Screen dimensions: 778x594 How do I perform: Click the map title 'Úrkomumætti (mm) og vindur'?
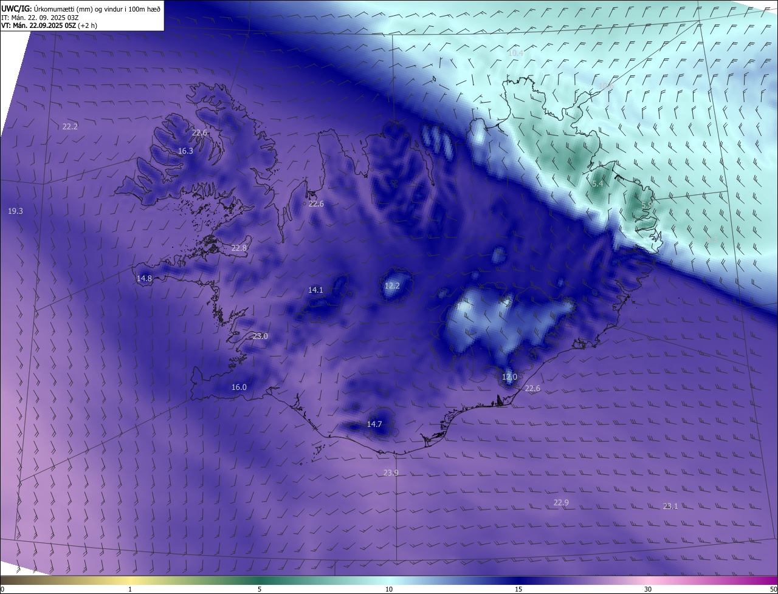click(78, 9)
